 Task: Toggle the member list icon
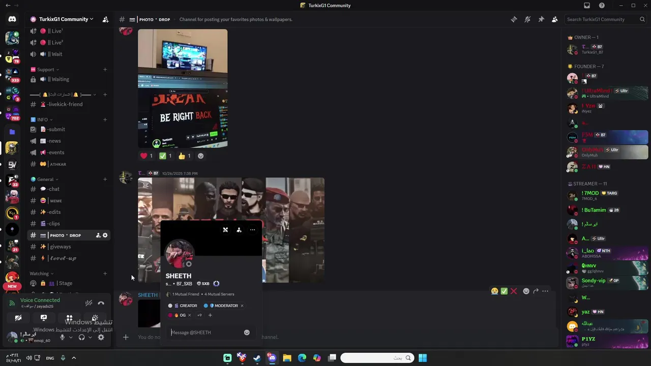click(554, 19)
